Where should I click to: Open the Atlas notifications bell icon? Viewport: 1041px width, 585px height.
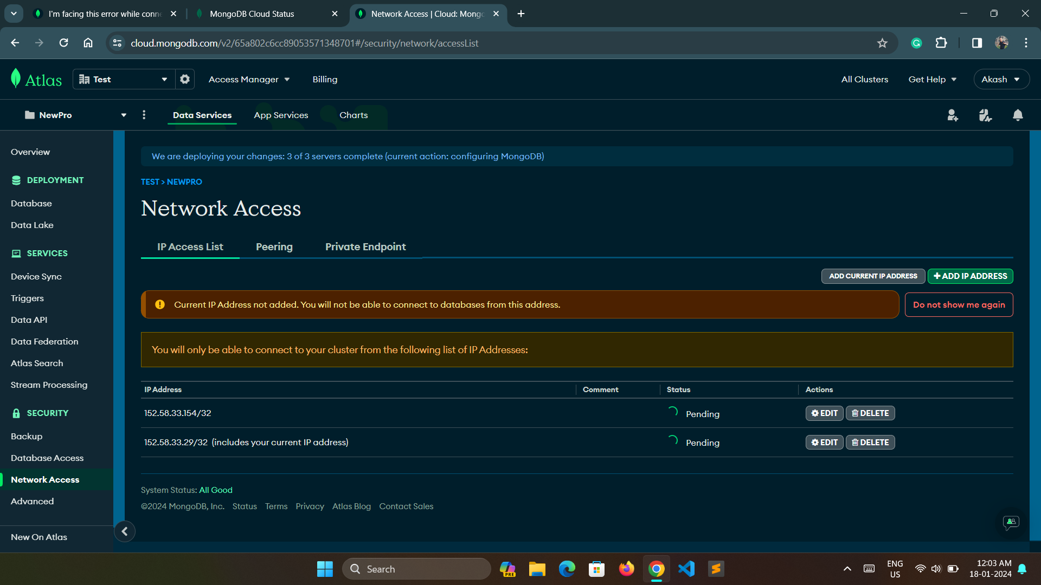click(1017, 115)
